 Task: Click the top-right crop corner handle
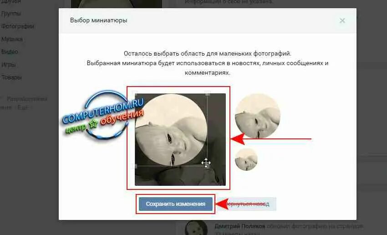tap(208, 93)
